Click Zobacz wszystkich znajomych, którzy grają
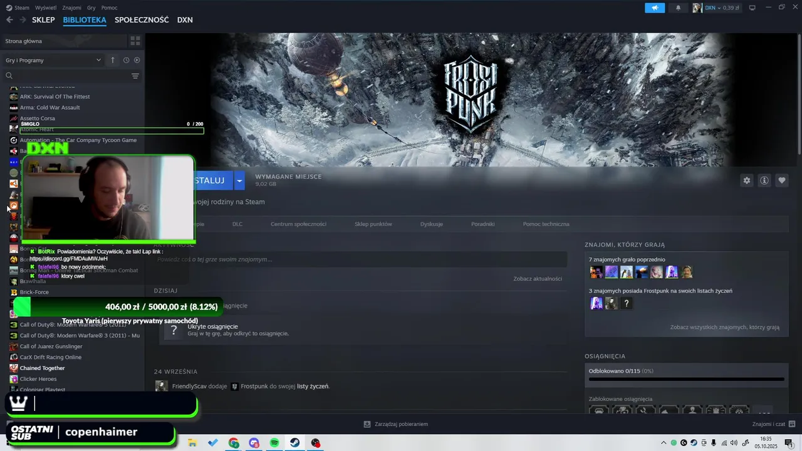Image resolution: width=802 pixels, height=451 pixels. [725, 327]
